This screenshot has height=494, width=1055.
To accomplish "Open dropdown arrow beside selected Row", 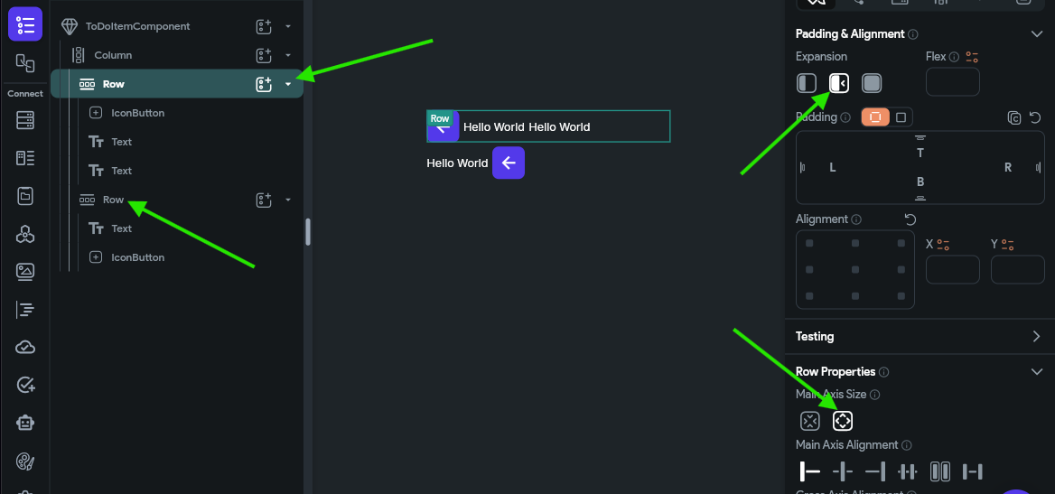I will pos(288,84).
